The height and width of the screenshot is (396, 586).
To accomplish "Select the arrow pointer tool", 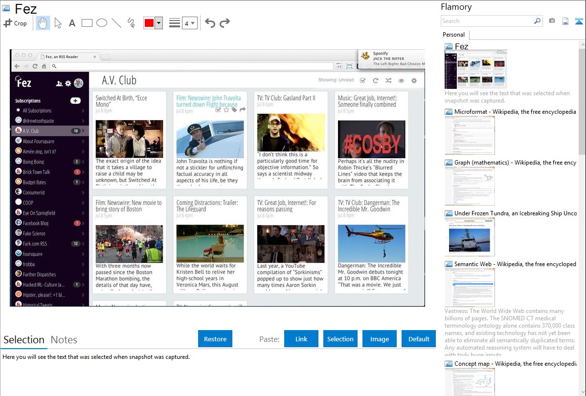I will tap(58, 23).
